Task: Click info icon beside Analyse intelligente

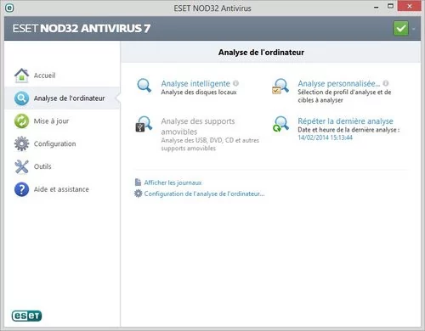Action: 235,83
